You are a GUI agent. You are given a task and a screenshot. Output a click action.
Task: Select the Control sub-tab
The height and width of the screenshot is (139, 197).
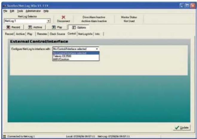72,34
